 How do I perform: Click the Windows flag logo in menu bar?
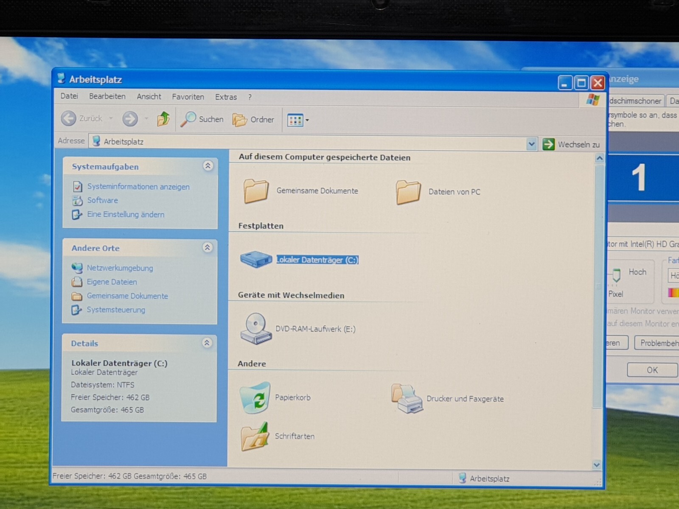pyautogui.click(x=593, y=100)
